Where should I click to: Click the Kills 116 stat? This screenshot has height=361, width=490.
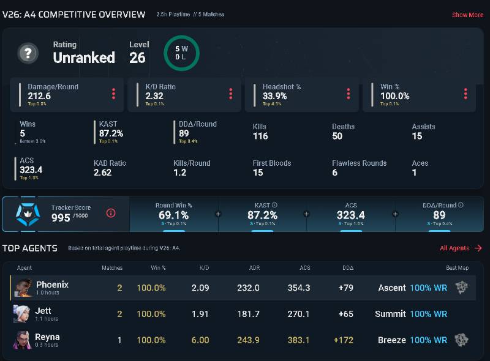pos(260,132)
